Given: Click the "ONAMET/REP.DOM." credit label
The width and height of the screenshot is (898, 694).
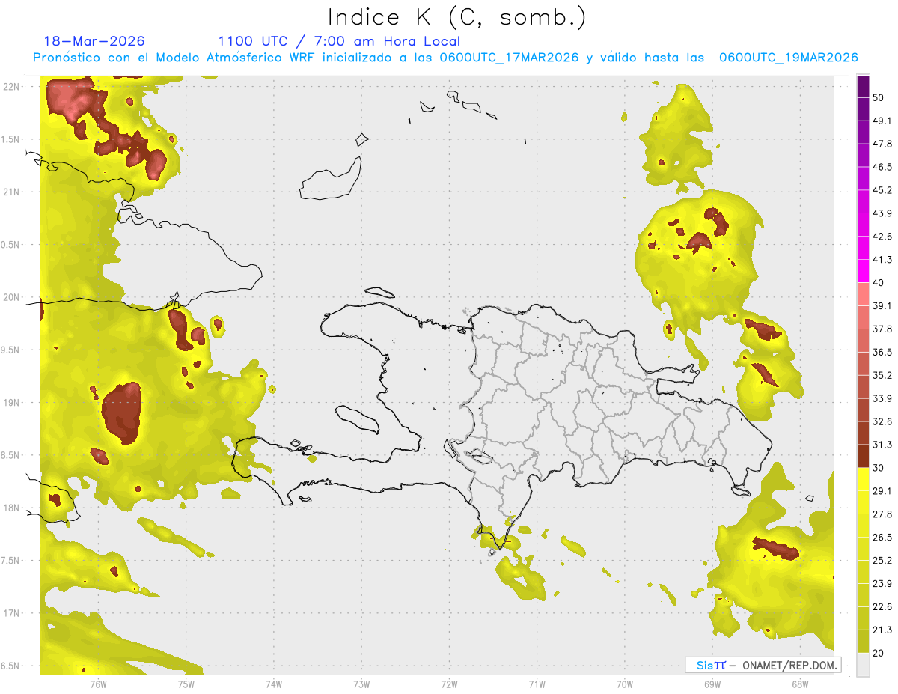Looking at the screenshot, I should (x=789, y=665).
